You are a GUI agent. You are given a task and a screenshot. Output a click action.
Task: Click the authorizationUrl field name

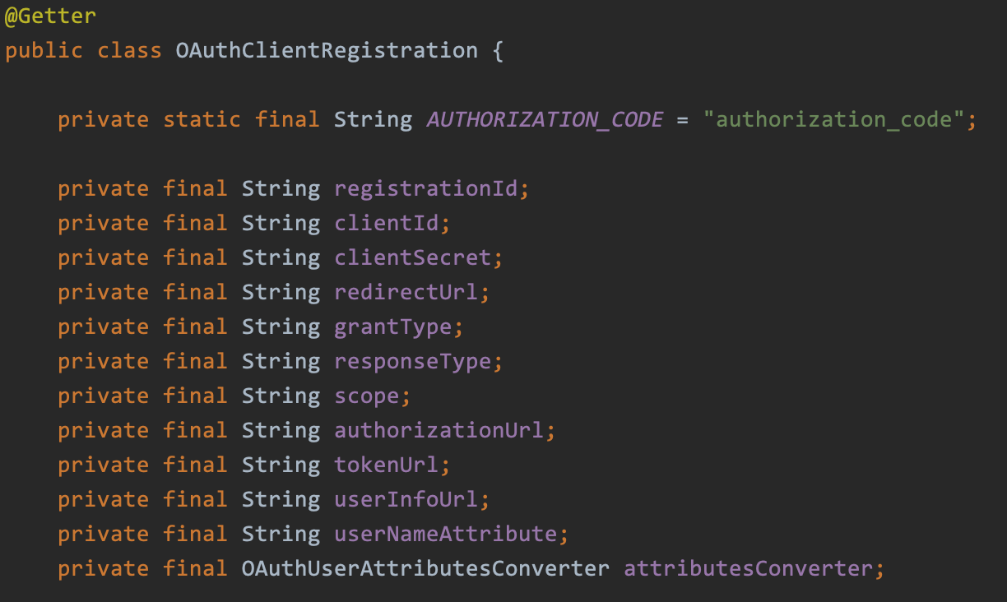click(439, 431)
